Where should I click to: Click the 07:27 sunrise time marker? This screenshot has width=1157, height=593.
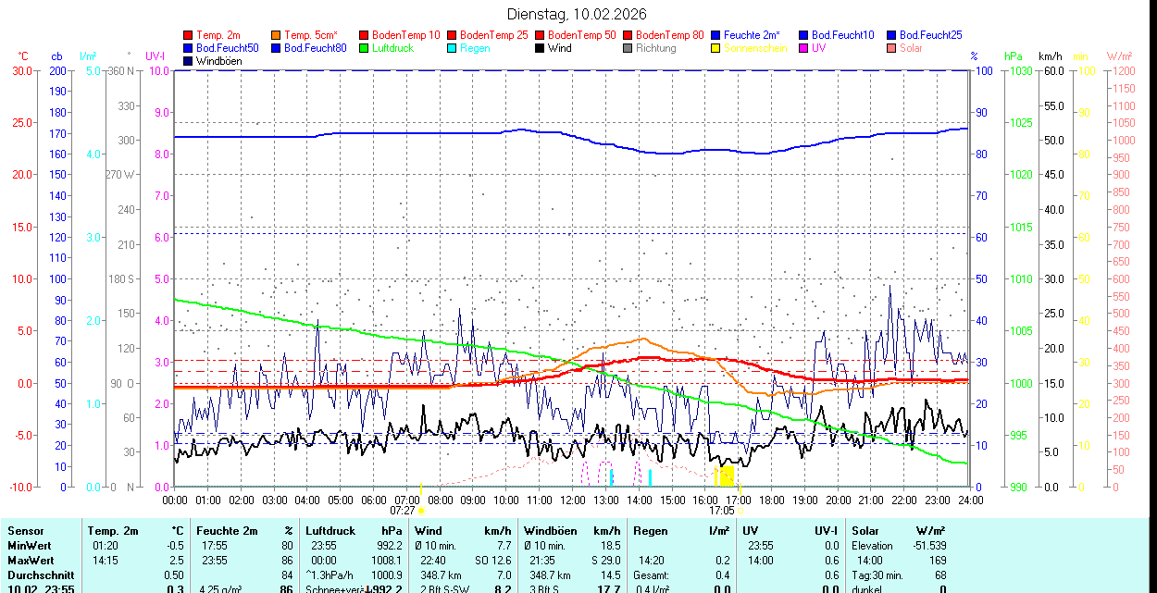403,510
